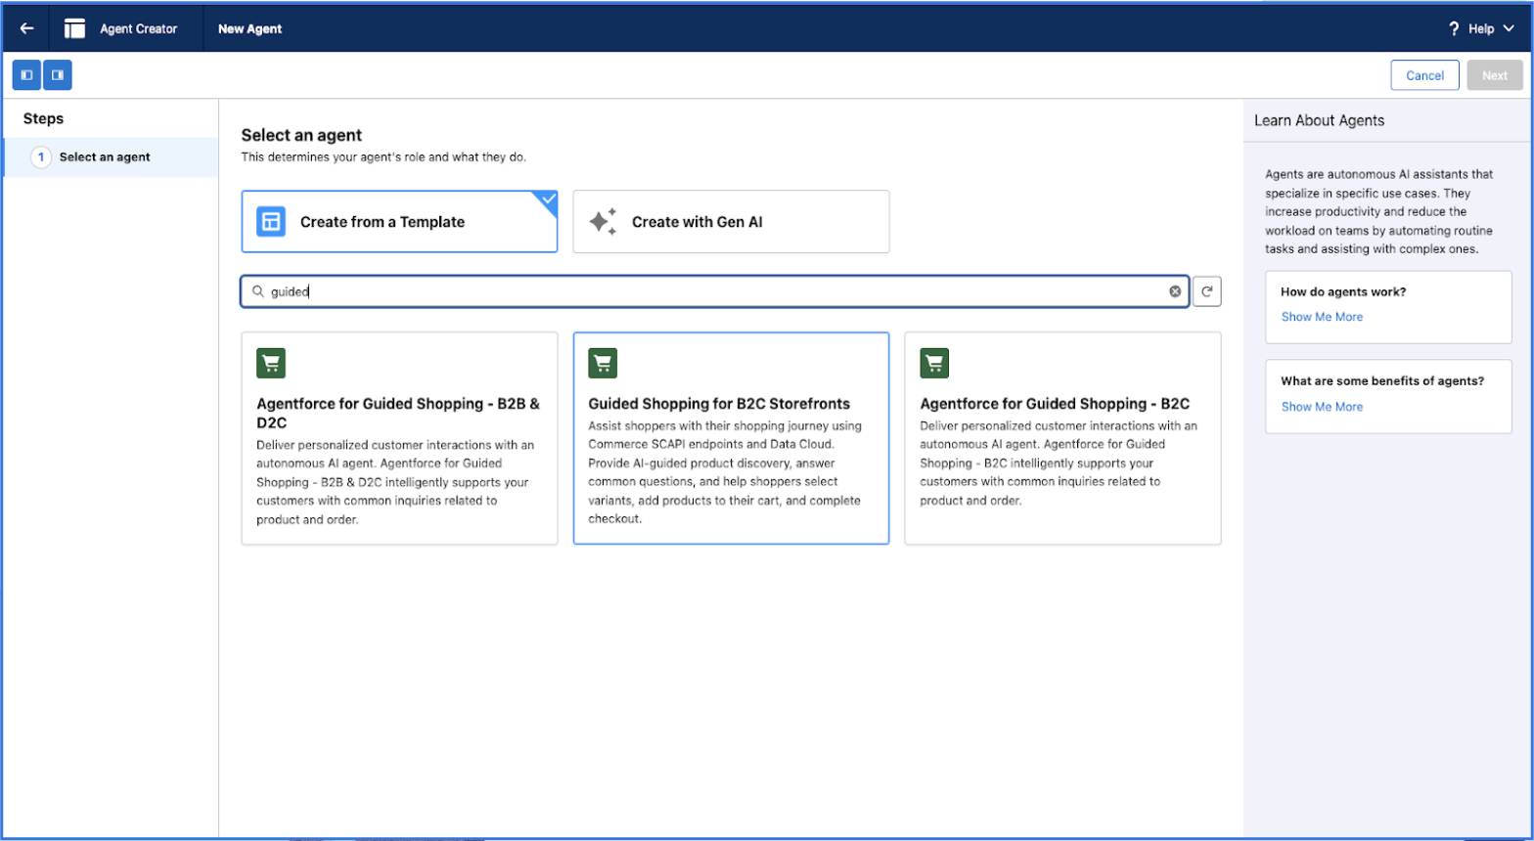Click the Agent Creator title text
Viewport: 1534px width, 841px height.
pyautogui.click(x=139, y=29)
